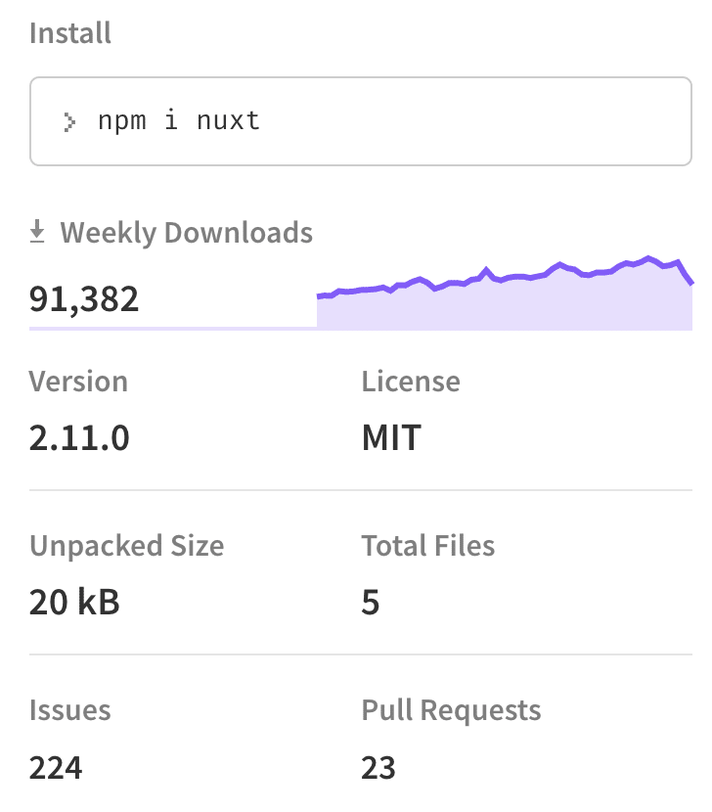Viewport: 712px width, 812px height.
Task: Open the 224 issues link
Action: tap(56, 767)
